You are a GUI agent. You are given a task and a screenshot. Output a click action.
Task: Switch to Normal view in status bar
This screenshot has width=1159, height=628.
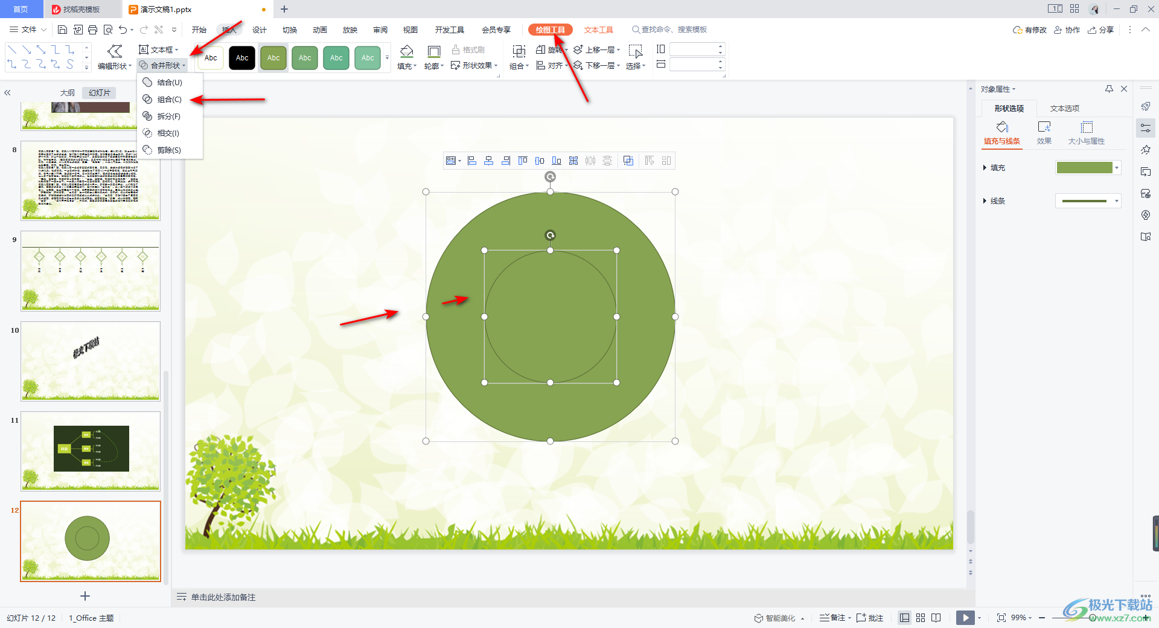[904, 618]
